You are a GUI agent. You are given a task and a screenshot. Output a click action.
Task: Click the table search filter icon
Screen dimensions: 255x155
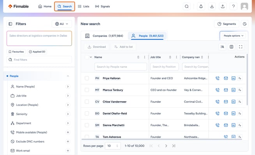(222, 47)
